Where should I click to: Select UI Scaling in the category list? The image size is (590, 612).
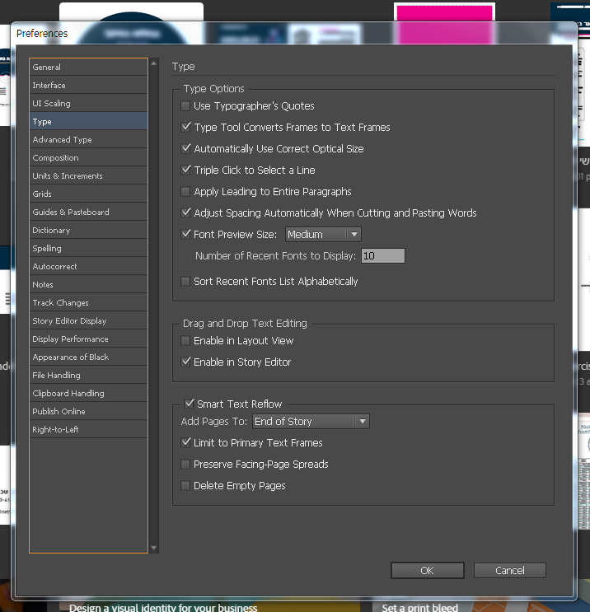click(89, 104)
